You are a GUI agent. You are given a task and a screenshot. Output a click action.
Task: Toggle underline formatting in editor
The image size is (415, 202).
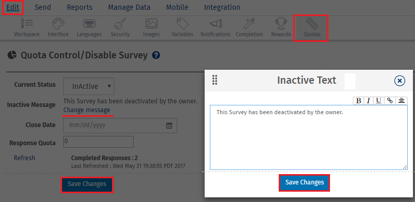pyautogui.click(x=379, y=101)
